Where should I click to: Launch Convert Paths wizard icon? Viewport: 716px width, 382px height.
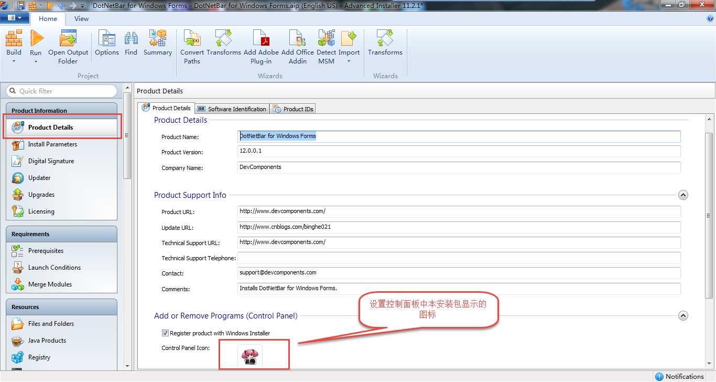coord(192,38)
